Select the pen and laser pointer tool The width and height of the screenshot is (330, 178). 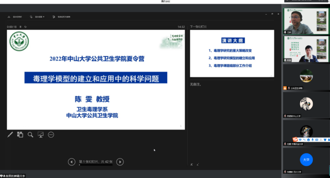(10, 135)
